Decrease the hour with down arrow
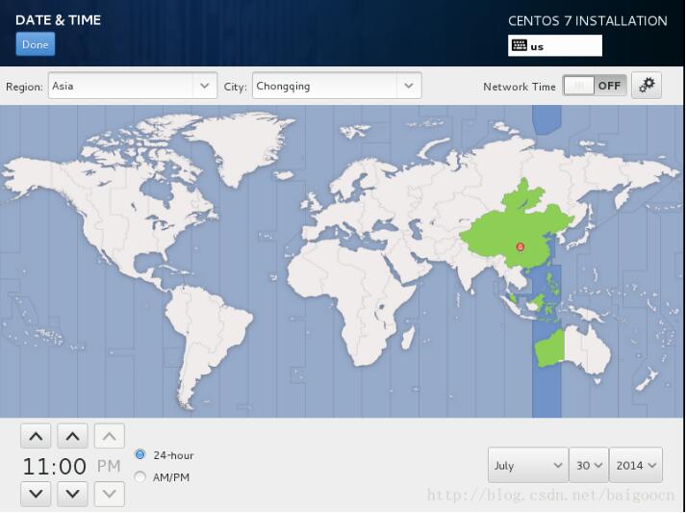 click(x=36, y=494)
